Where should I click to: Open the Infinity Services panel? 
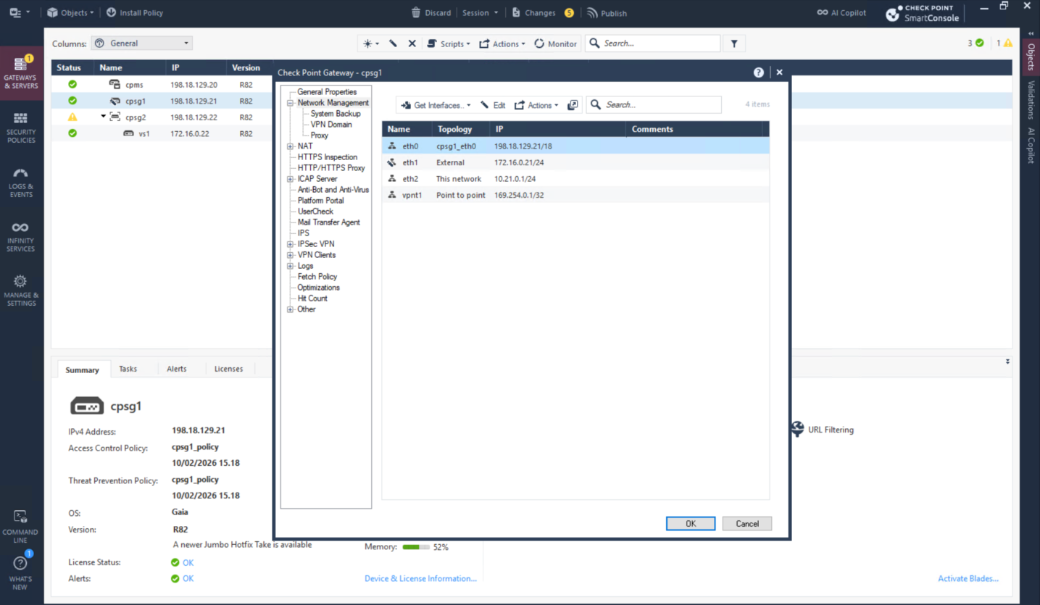click(20, 236)
